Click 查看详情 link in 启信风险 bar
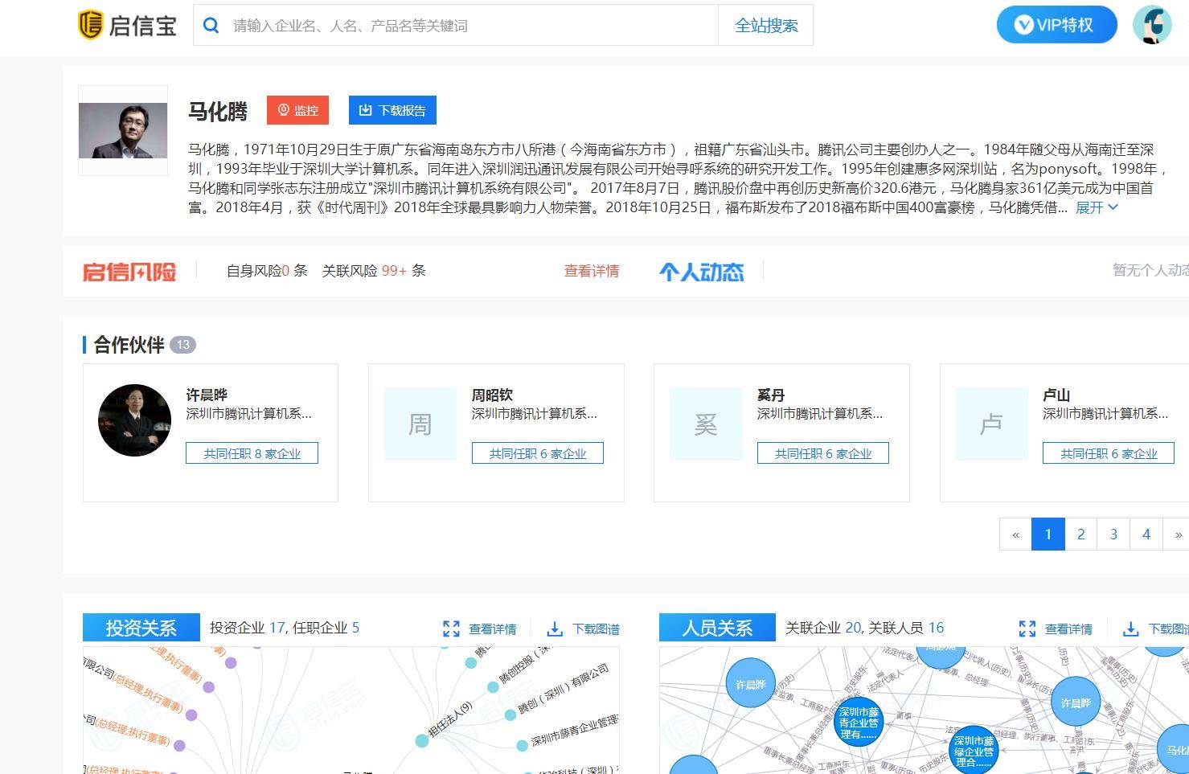This screenshot has height=774, width=1189. (x=591, y=271)
